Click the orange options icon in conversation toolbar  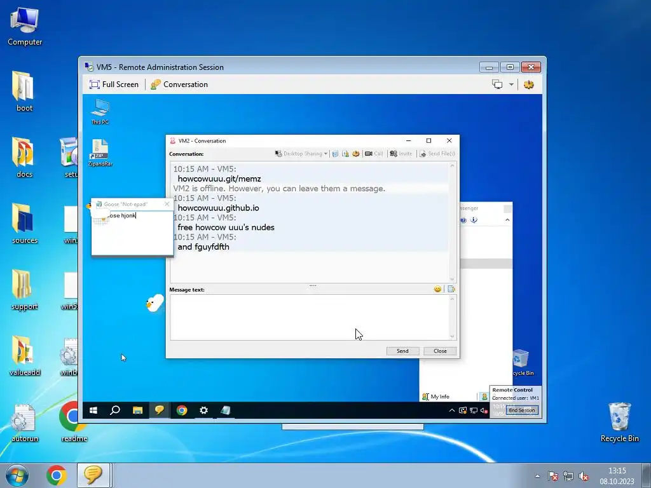pyautogui.click(x=356, y=154)
